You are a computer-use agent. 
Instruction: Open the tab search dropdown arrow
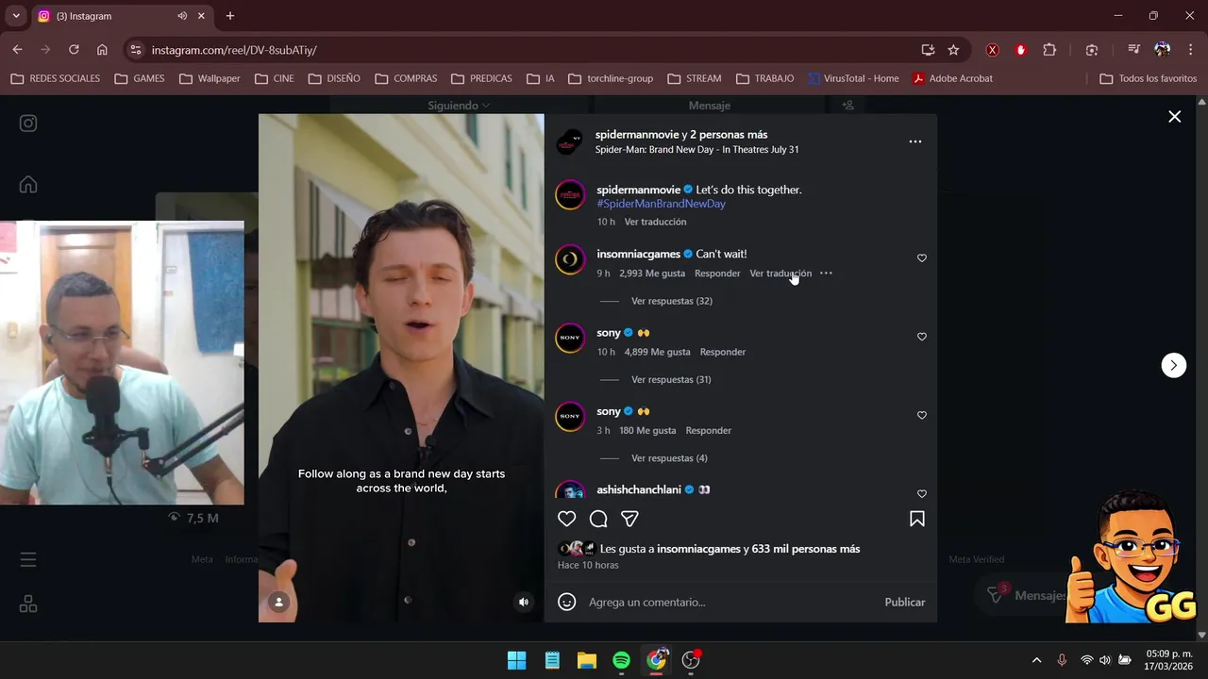pos(16,16)
